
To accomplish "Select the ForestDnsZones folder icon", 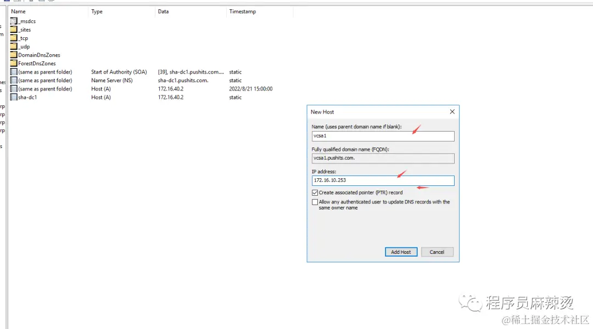I will [x=14, y=64].
